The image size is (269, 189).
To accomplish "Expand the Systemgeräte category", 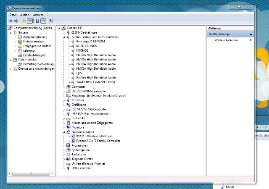I will (x=64, y=150).
